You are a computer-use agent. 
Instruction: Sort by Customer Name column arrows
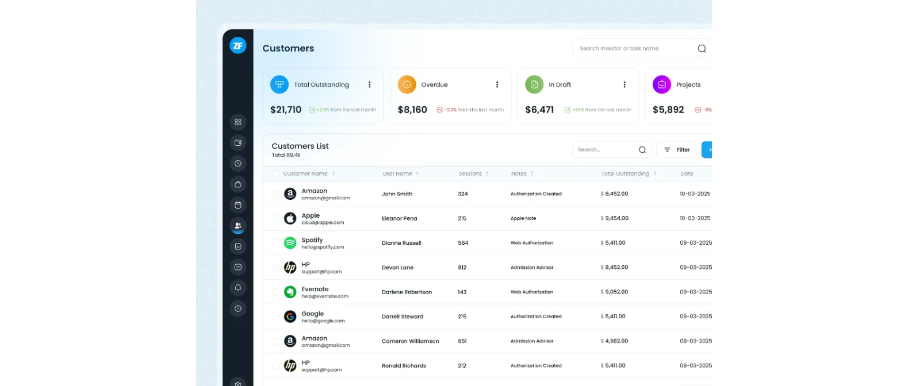pyautogui.click(x=334, y=173)
